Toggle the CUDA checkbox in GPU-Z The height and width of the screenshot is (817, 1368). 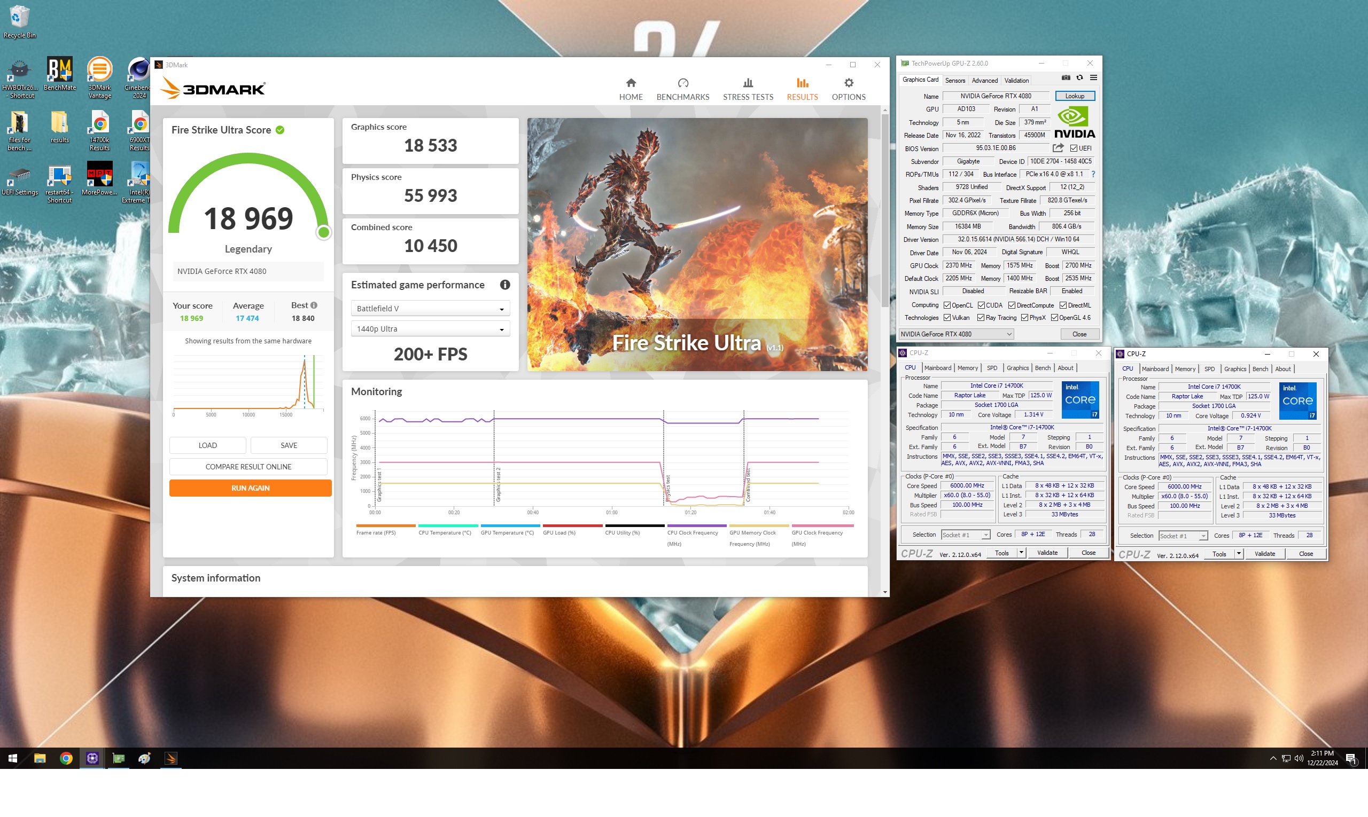981,305
